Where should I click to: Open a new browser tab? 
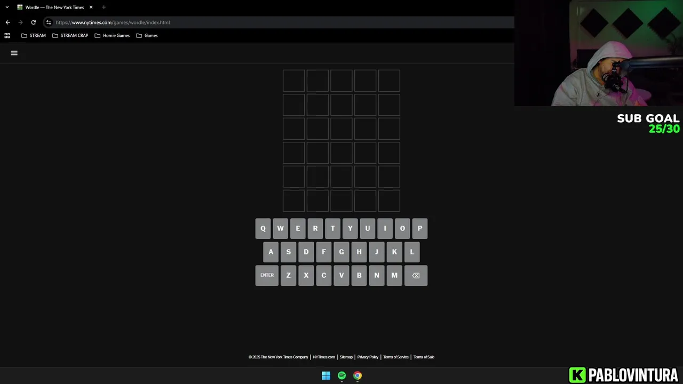point(104,7)
